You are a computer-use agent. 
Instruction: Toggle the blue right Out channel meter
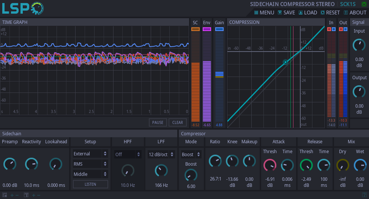pos(345,29)
